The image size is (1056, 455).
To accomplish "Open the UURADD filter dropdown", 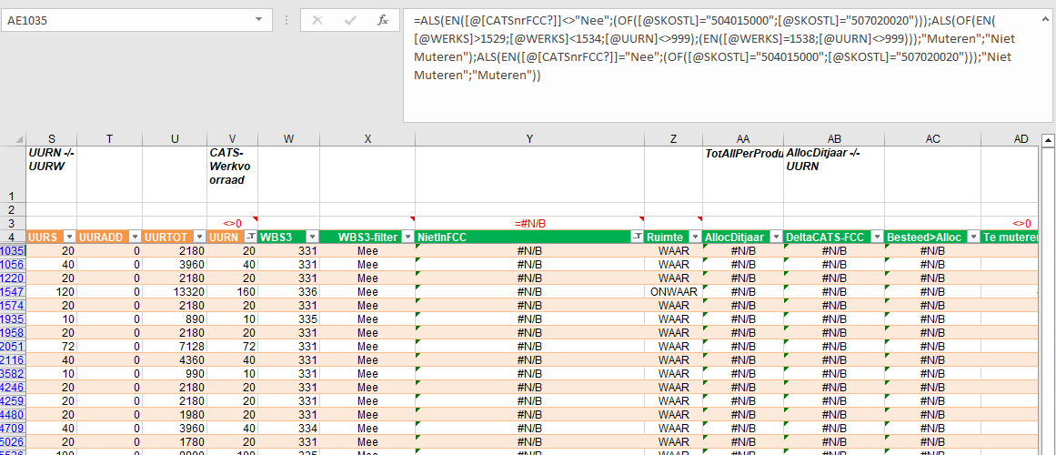I will pyautogui.click(x=135, y=237).
